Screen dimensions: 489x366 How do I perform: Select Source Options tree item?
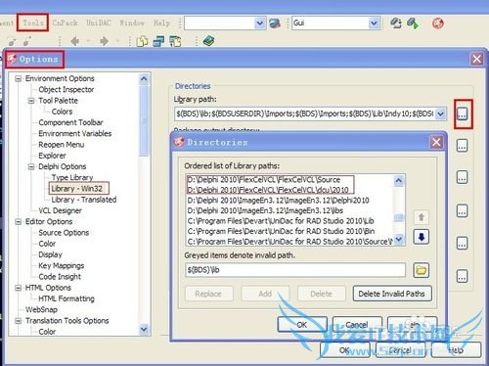tap(64, 233)
